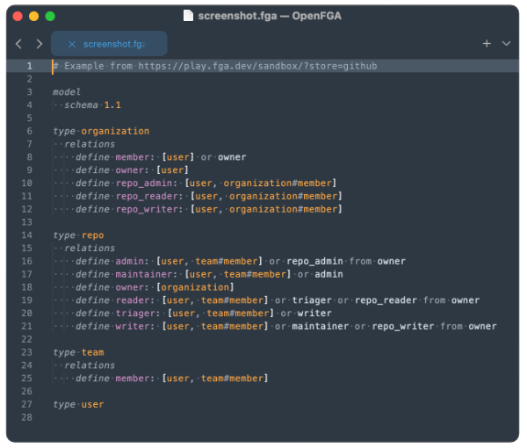Screen dimensions: 527x448
Task: Click 'team' in the line 23 type declaration
Action: 92,352
